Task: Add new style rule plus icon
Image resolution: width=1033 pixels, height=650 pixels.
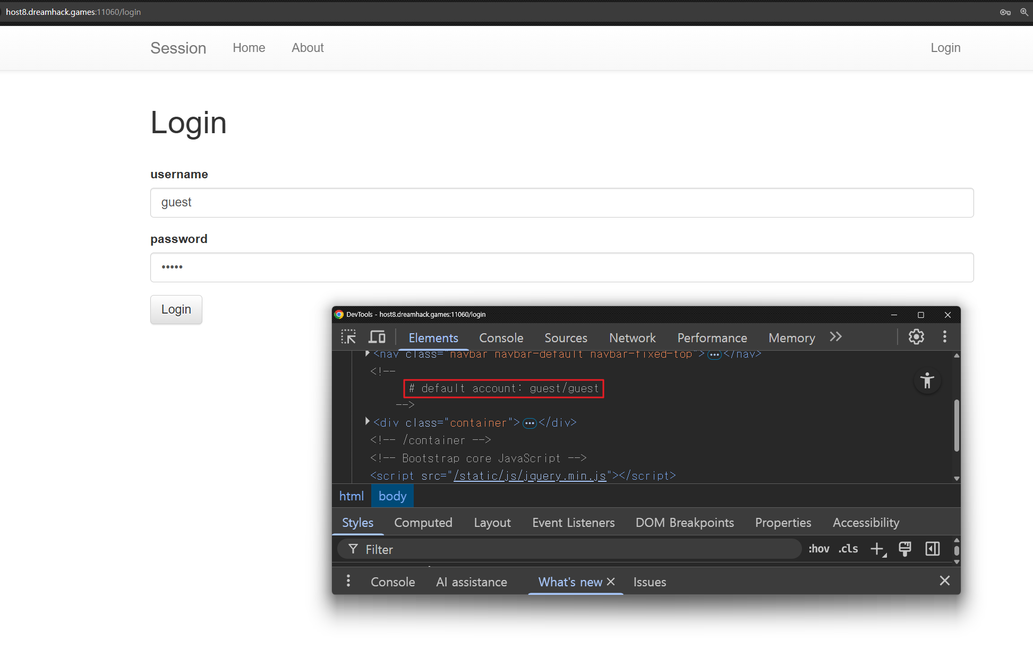Action: tap(877, 549)
